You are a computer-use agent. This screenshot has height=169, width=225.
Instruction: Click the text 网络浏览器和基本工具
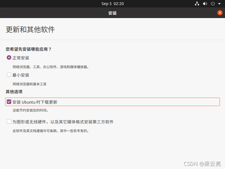(30, 84)
